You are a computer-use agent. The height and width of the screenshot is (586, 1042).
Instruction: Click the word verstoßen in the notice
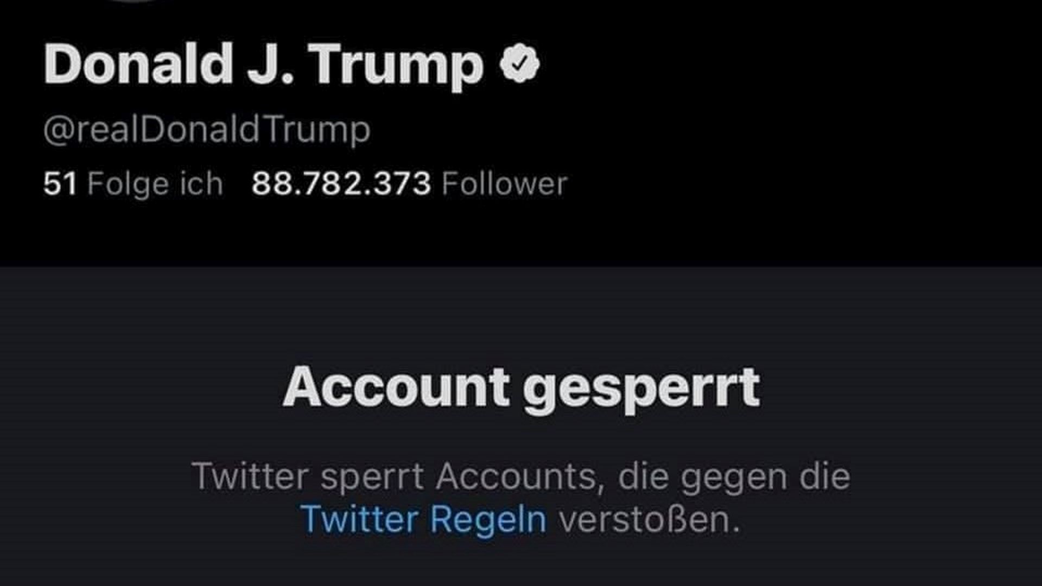[x=649, y=519]
